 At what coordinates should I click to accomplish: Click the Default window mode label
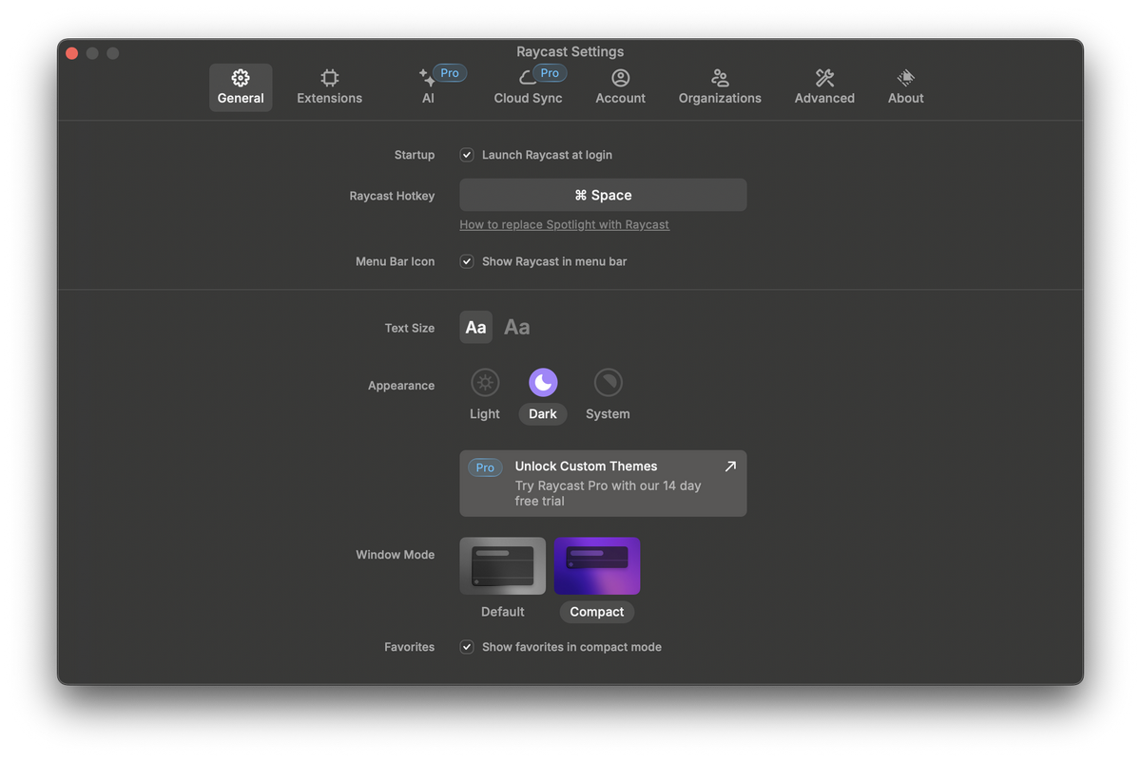[x=503, y=612]
